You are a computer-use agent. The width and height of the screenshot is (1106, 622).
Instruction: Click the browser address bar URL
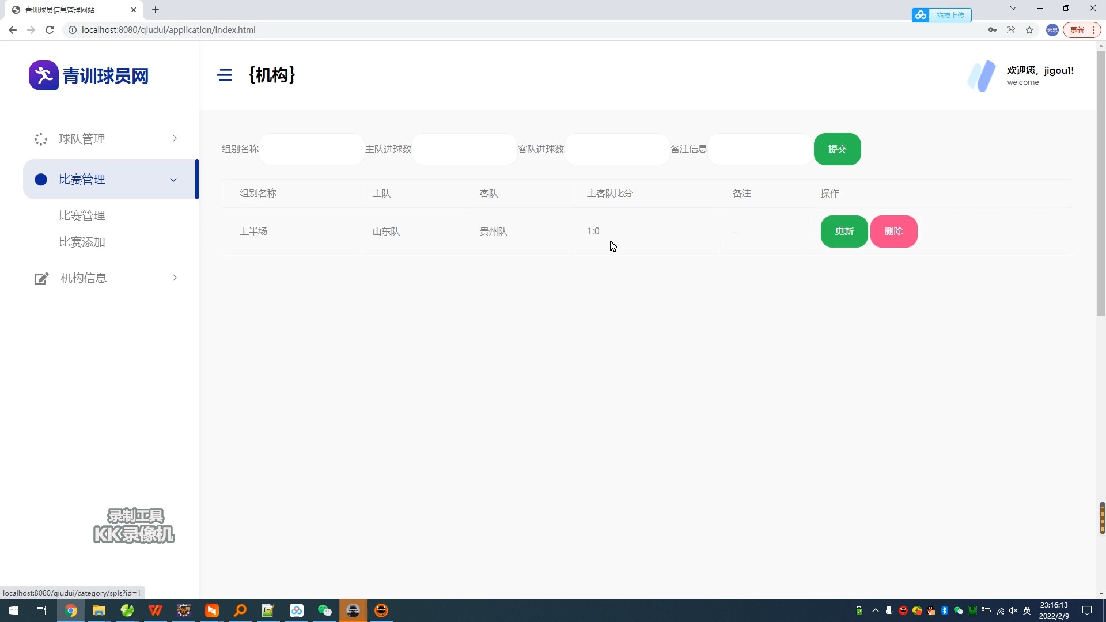tap(168, 30)
